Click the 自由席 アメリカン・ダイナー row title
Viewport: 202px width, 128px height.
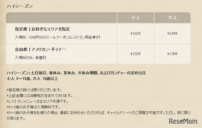click(x=40, y=49)
